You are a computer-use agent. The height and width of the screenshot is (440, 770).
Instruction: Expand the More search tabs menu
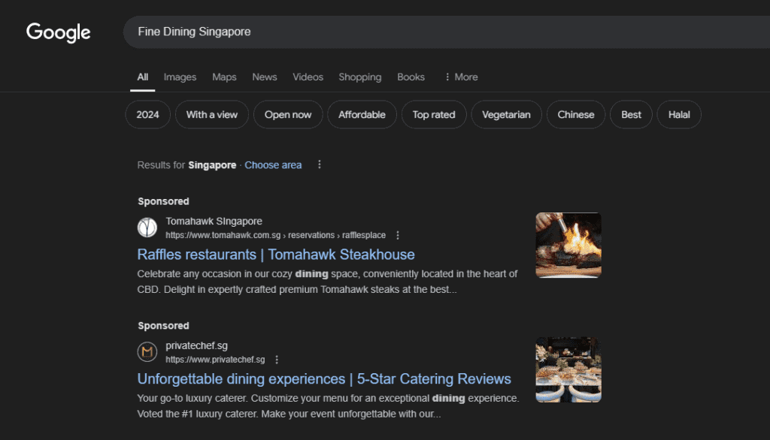pyautogui.click(x=461, y=77)
